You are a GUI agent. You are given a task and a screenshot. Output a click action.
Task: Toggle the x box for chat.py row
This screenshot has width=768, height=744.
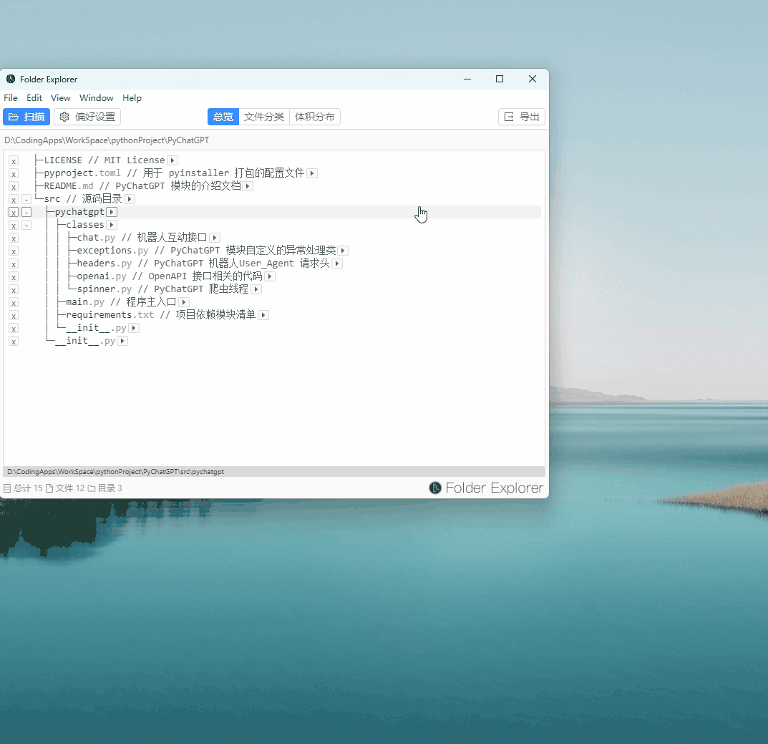[14, 238]
